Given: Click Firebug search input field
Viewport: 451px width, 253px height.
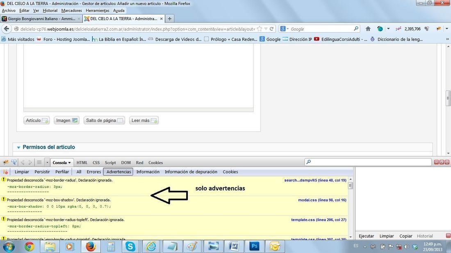Looking at the screenshot, I should (x=368, y=162).
